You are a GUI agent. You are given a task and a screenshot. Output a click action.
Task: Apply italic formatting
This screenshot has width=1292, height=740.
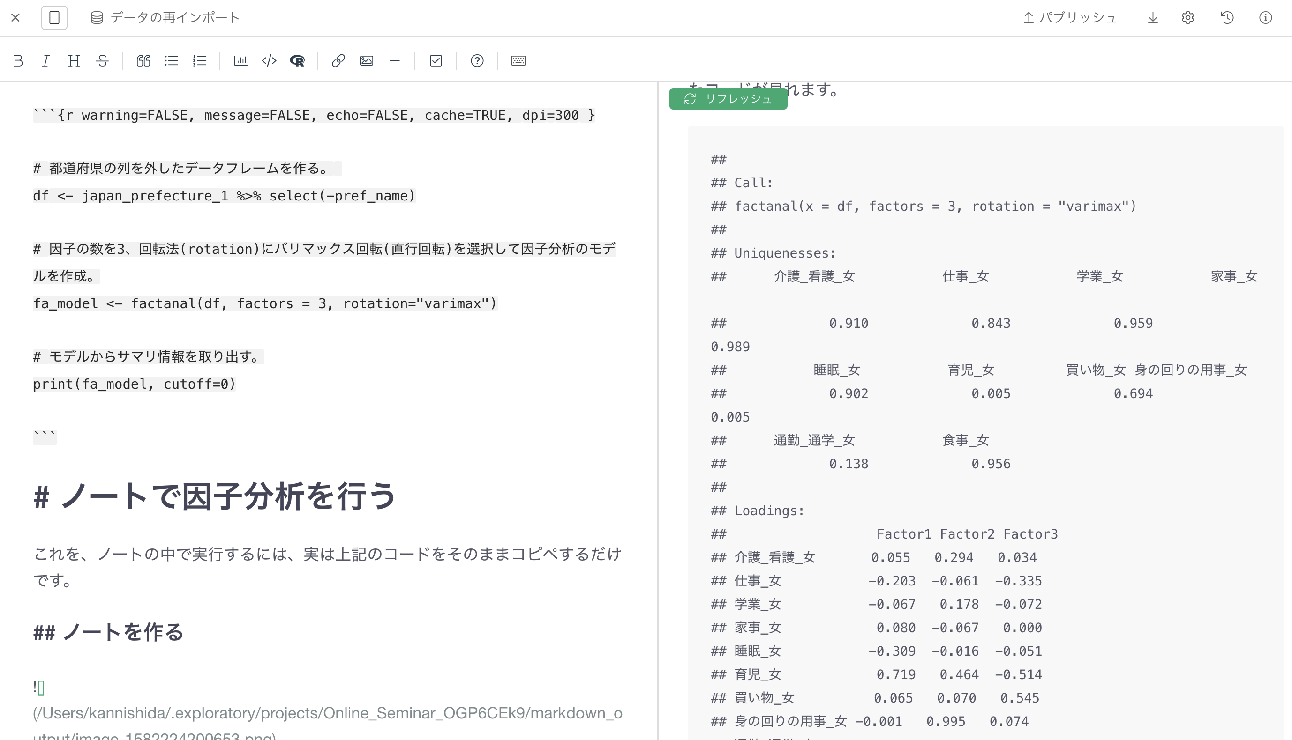(46, 61)
